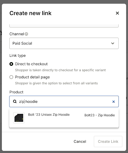The image size is (128, 153).
Task: Click the partially visible field above Channel
Action: (x=64, y=26)
